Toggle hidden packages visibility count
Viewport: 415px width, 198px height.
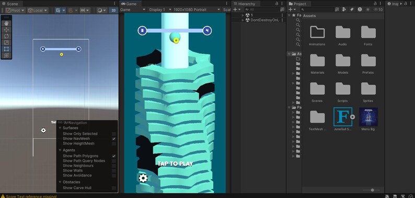[378, 9]
